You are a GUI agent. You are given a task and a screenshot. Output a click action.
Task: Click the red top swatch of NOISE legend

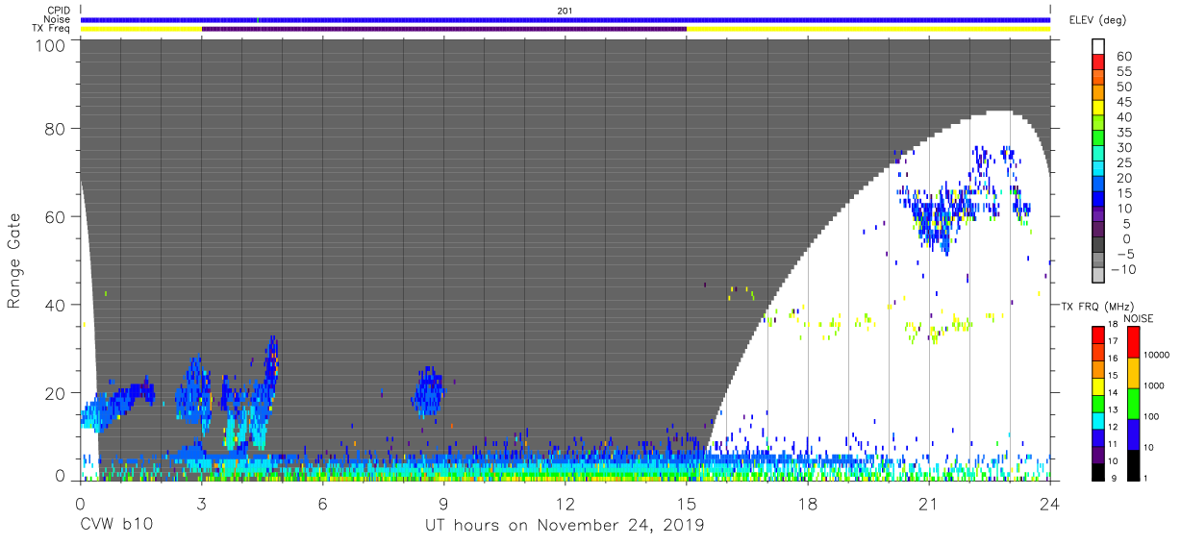coord(1132,342)
